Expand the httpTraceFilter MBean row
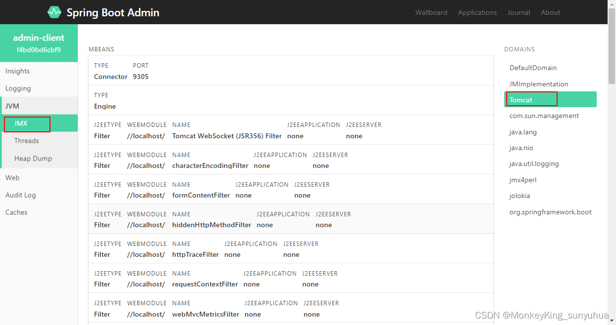The height and width of the screenshot is (325, 616). [x=291, y=248]
